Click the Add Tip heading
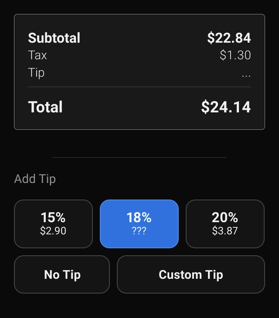The width and height of the screenshot is (279, 318). [x=35, y=179]
